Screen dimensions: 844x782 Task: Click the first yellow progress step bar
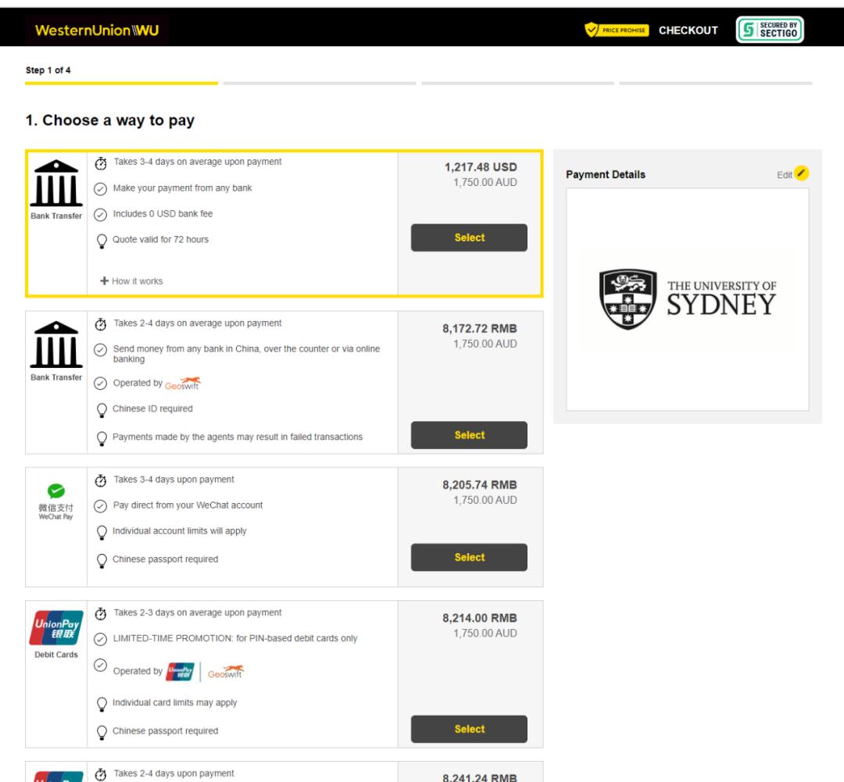122,83
